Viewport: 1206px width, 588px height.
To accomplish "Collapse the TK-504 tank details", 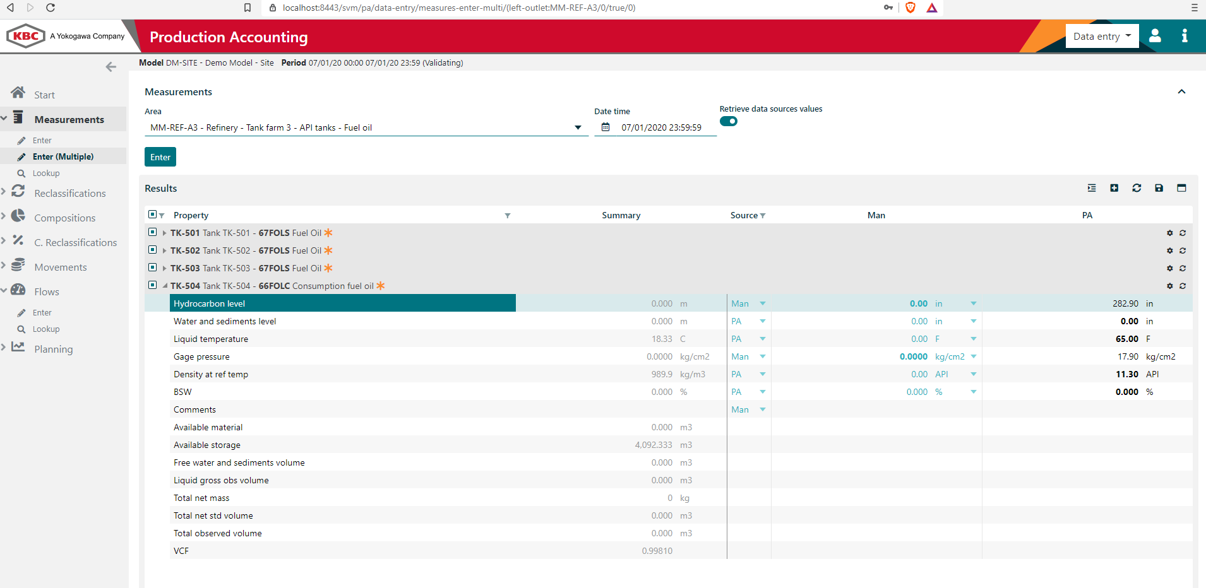I will pyautogui.click(x=164, y=285).
